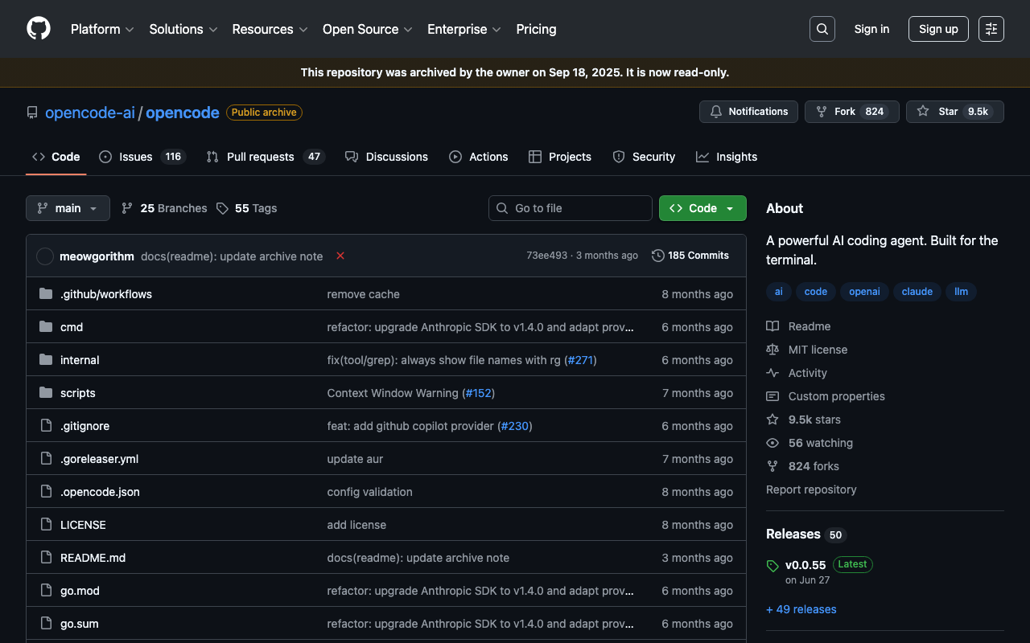Open the Solutions dropdown menu
Viewport: 1030px width, 643px height.
[x=183, y=29]
